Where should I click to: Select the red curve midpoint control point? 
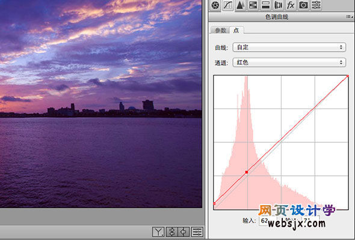247,172
